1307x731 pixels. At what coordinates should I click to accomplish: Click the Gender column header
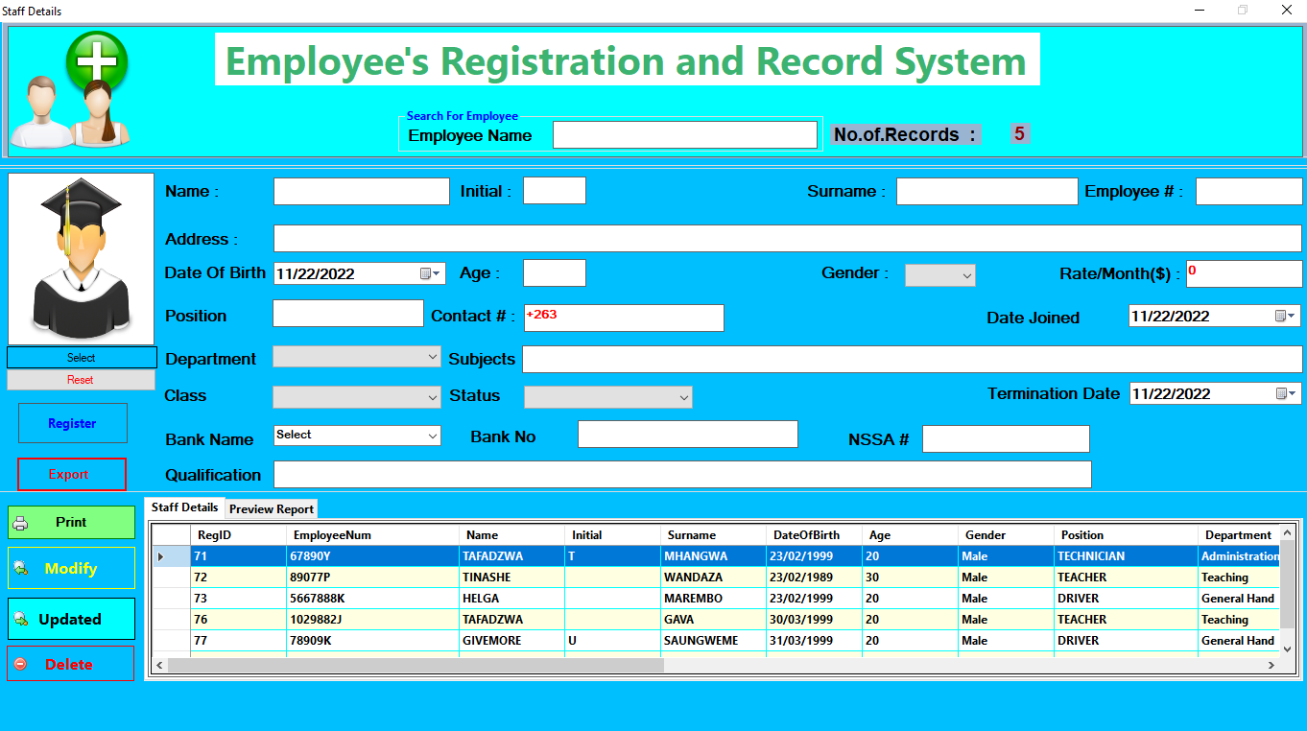(1006, 535)
